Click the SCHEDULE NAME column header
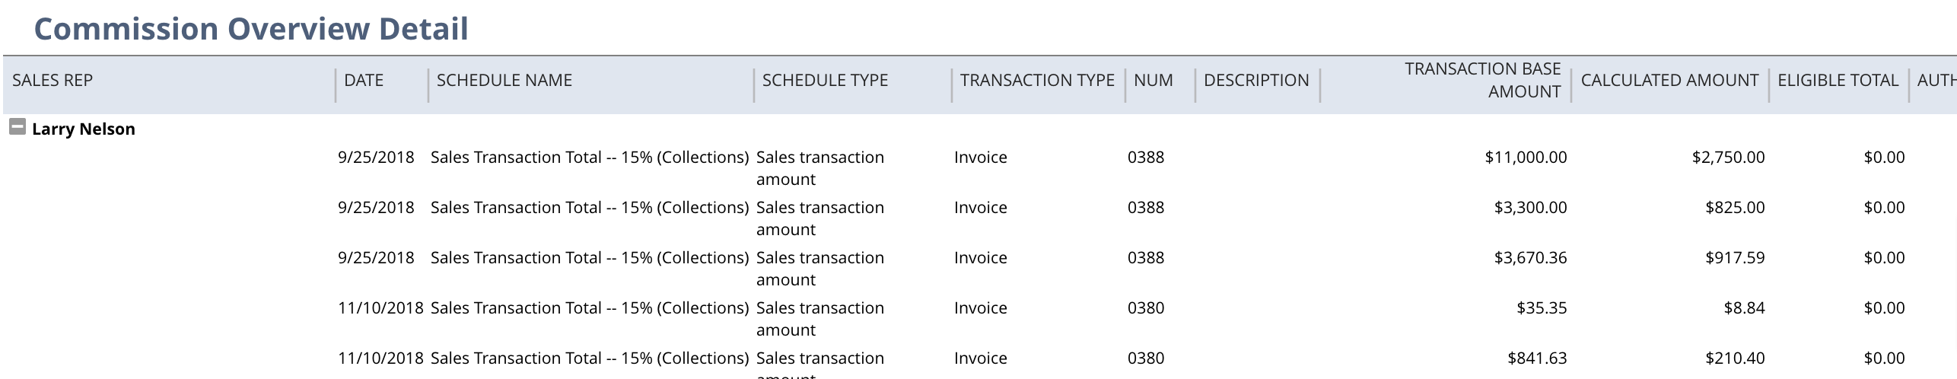 point(504,80)
